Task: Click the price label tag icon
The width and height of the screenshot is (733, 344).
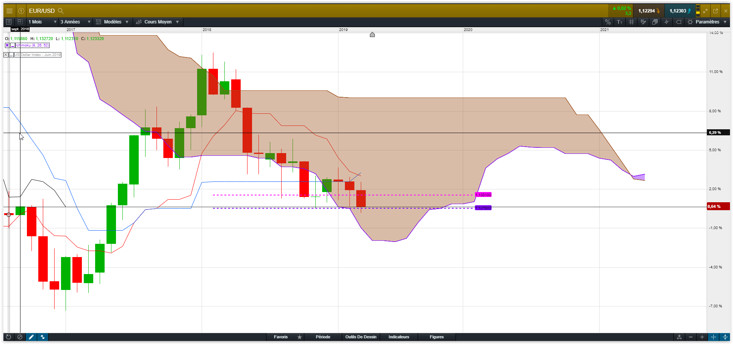Action: 678,22
